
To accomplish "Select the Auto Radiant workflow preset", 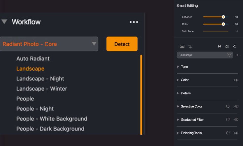I will point(33,59).
